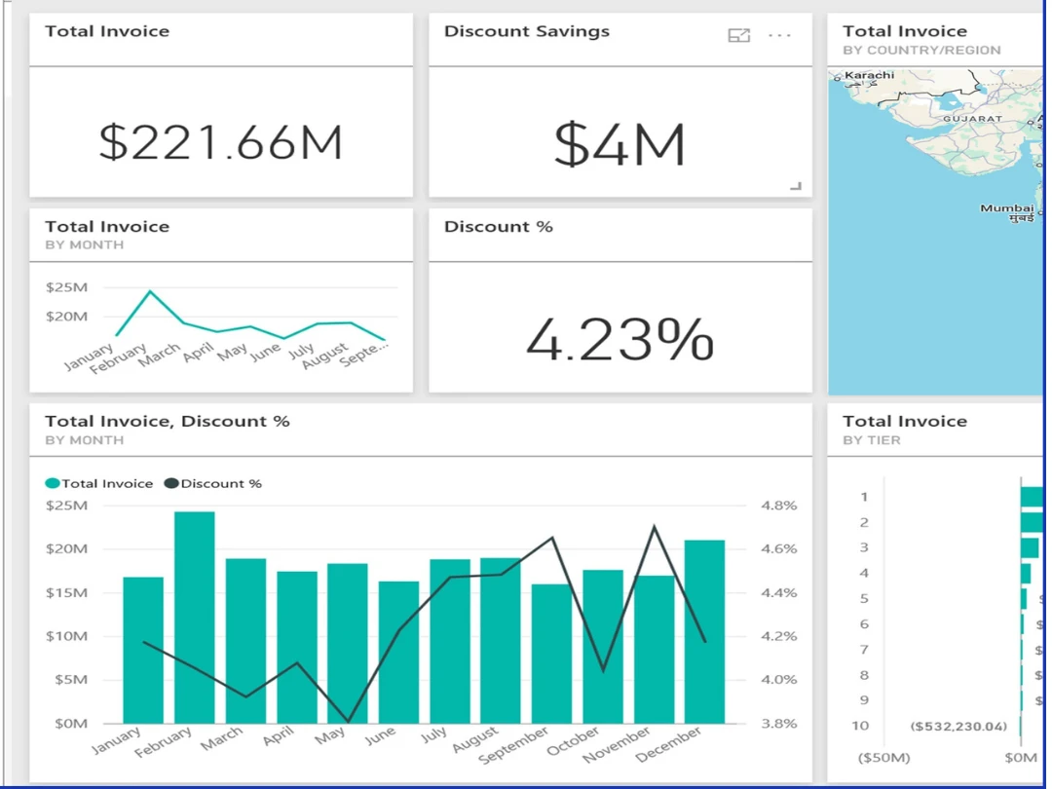
Task: Click the $4M Discount Savings value
Action: (x=620, y=144)
